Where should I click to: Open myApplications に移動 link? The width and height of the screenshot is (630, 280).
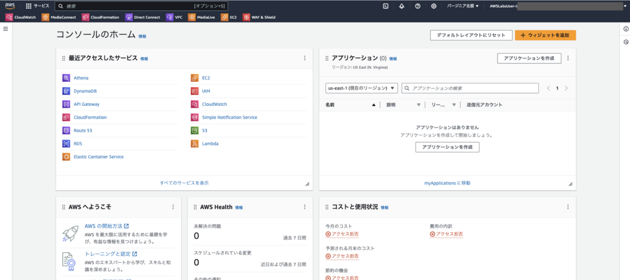tap(447, 183)
